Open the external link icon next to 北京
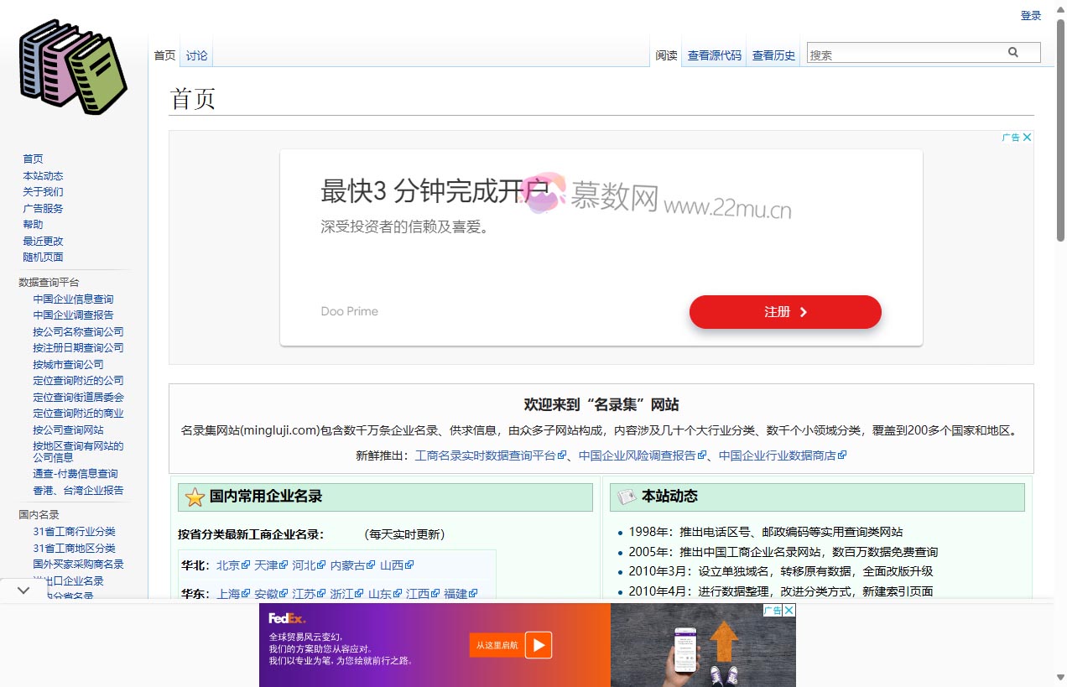Viewport: 1067px width, 687px height. pos(246,565)
